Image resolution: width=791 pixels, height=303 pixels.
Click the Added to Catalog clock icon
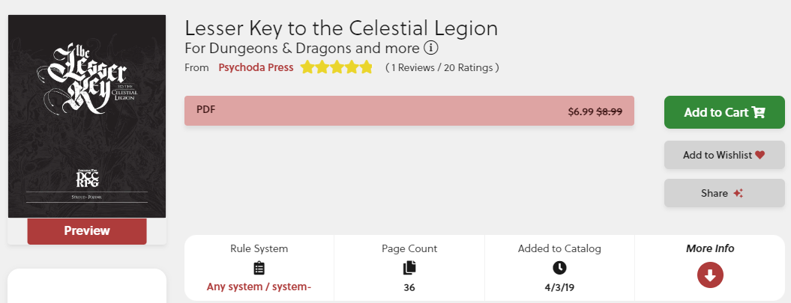tap(559, 268)
